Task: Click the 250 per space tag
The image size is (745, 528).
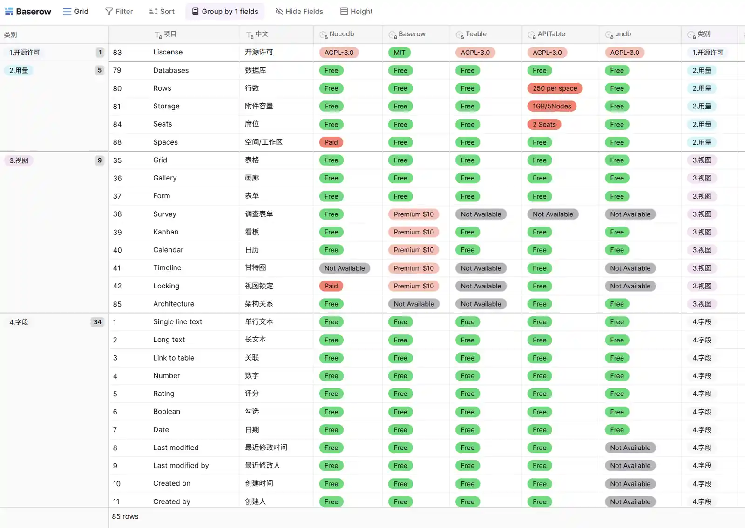Action: tap(555, 88)
